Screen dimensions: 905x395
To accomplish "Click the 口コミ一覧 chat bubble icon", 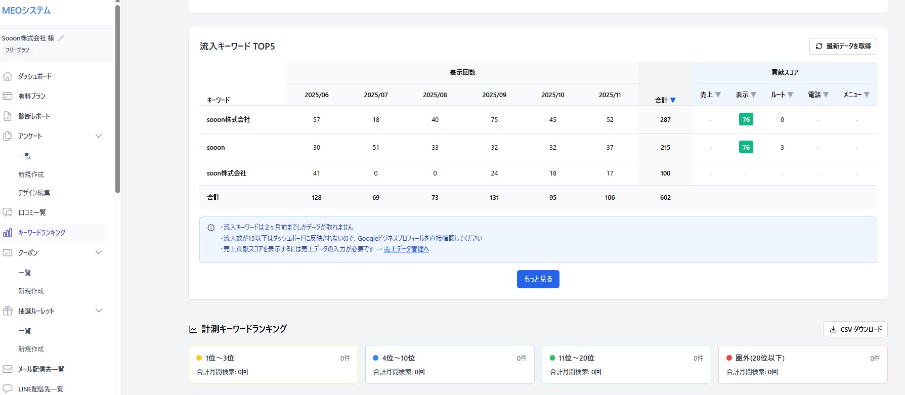I will click(8, 212).
